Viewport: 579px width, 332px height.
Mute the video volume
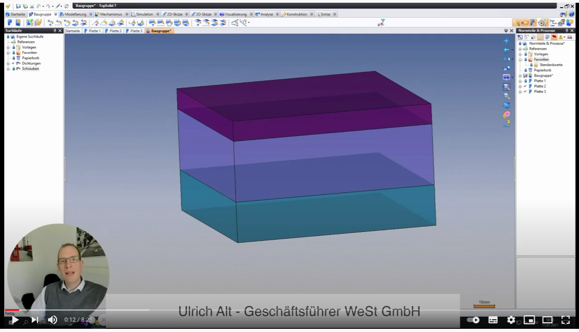(x=53, y=320)
